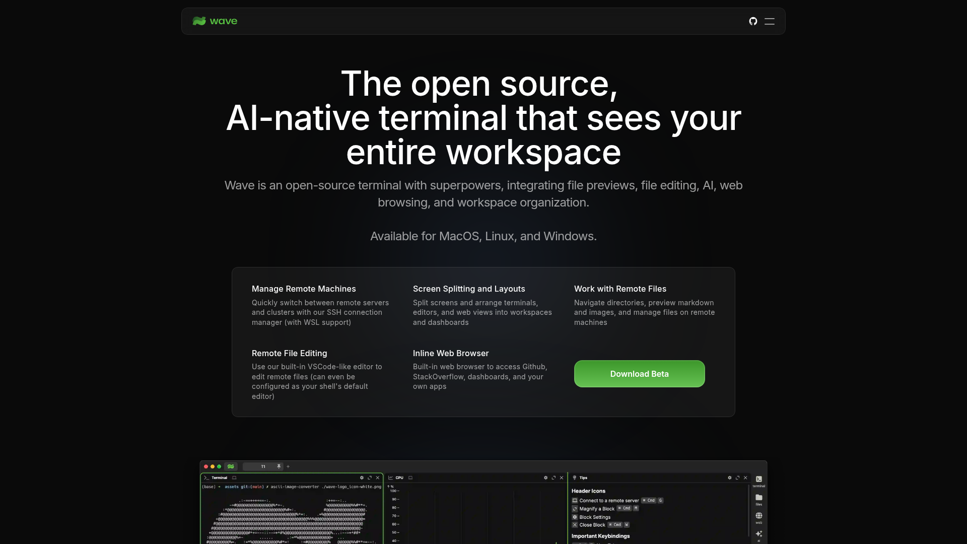Open the files widget in the right sidebar
The image size is (967, 544).
pyautogui.click(x=758, y=498)
